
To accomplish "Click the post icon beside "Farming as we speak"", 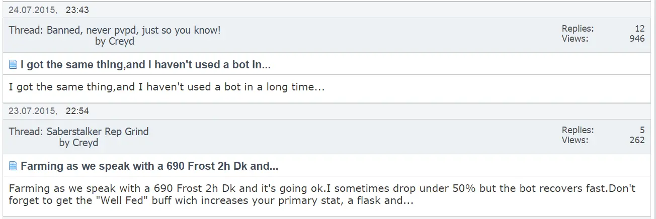I will tap(13, 166).
